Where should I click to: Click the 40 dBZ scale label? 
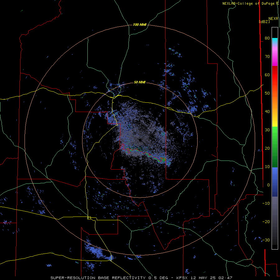pyautogui.click(x=267, y=112)
